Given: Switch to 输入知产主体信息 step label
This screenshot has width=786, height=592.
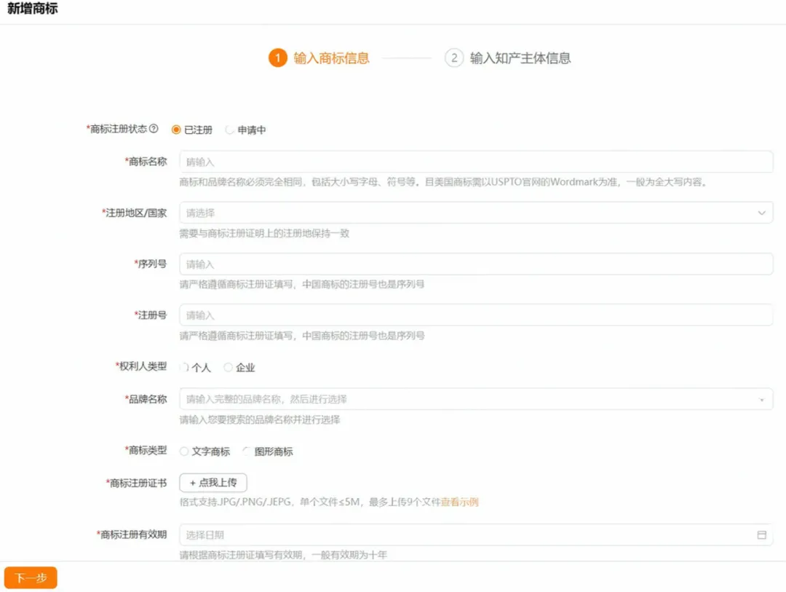Looking at the screenshot, I should [520, 58].
